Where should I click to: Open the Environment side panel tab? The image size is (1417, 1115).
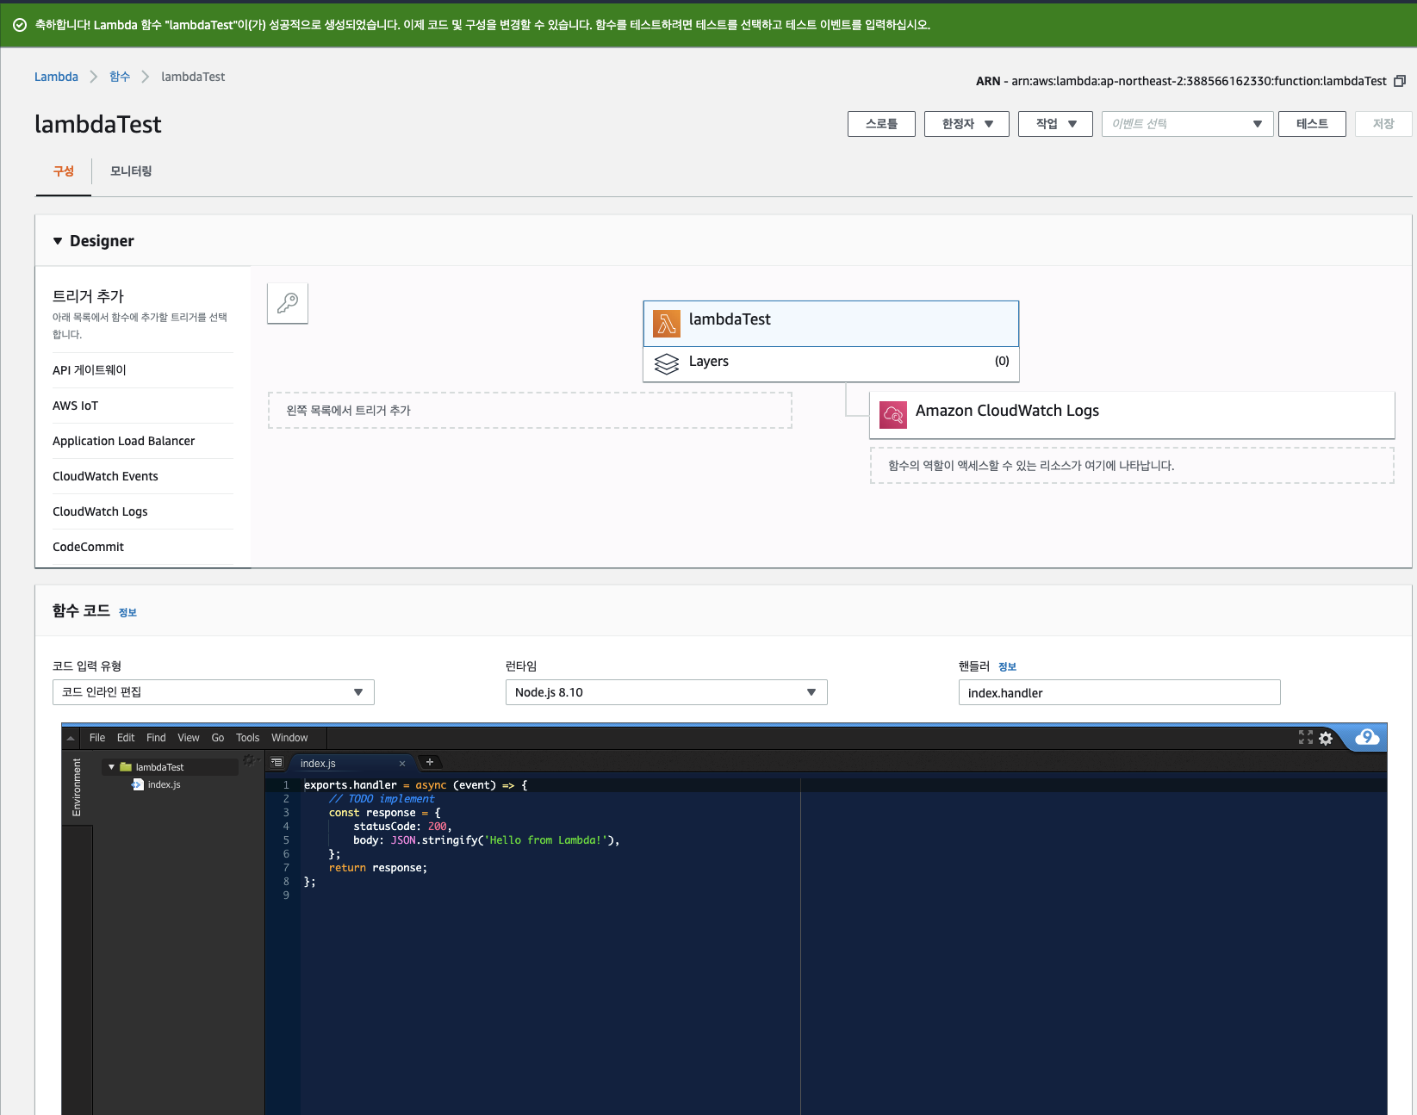pos(77,787)
